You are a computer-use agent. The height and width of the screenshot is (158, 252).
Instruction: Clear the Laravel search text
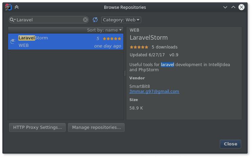coord(85,20)
